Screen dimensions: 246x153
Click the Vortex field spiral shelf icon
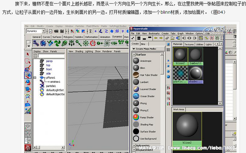point(107,43)
